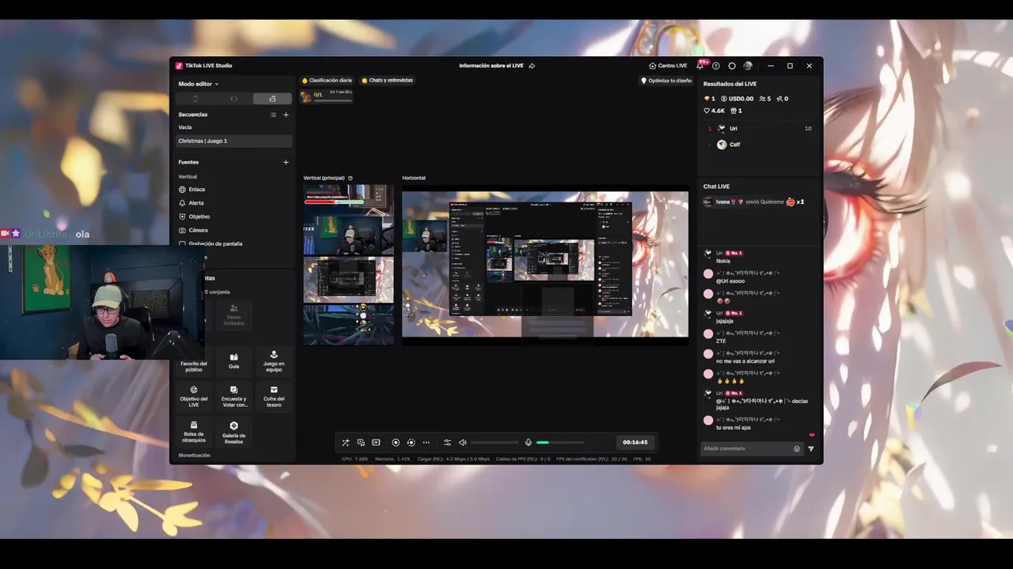Open the help question mark icon
The image size is (1013, 569).
point(715,66)
